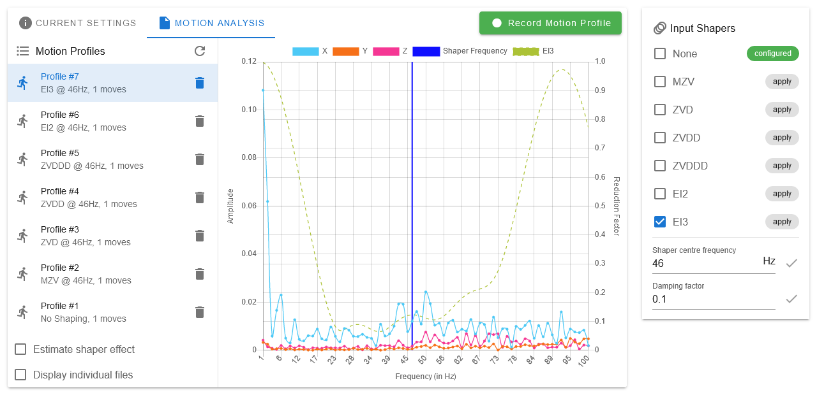Viewport: 817px width, 395px height.
Task: Select Profile #4 ZVDD @ 46Hz
Action: pyautogui.click(x=112, y=197)
